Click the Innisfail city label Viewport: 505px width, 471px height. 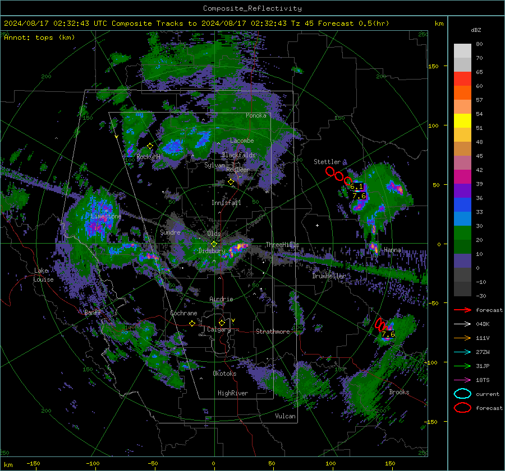coord(226,203)
